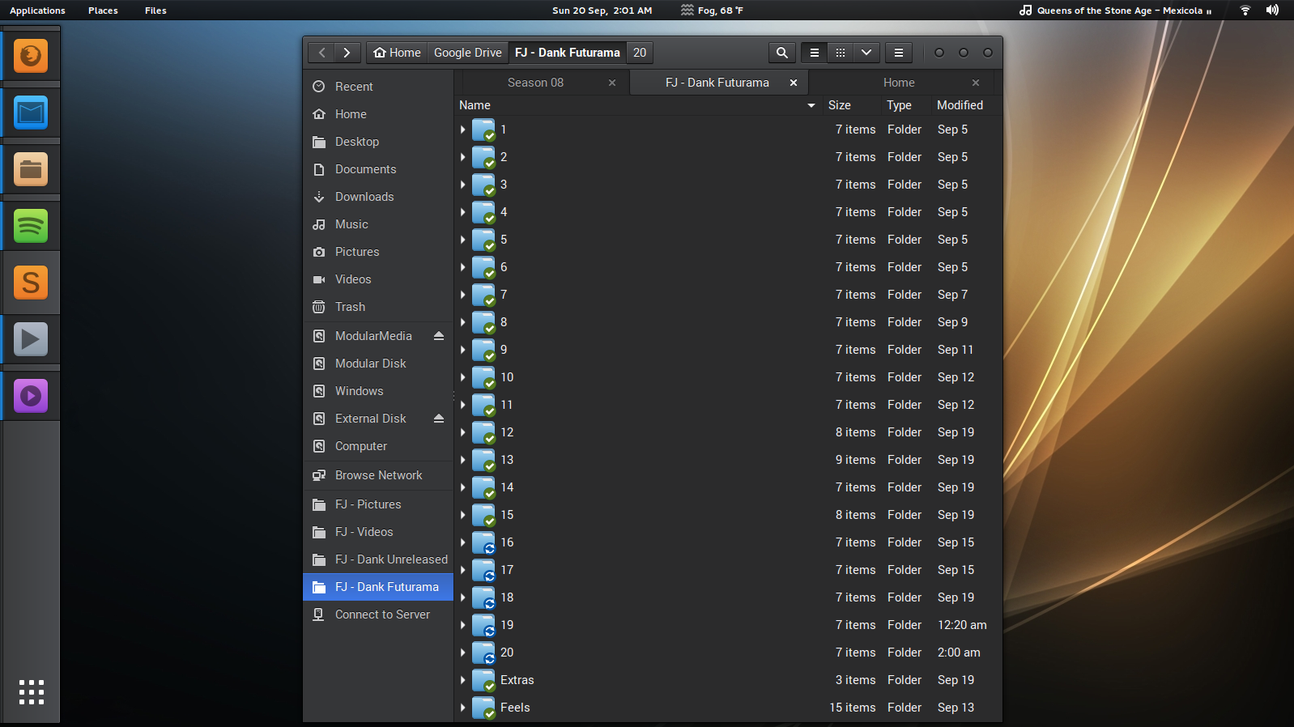
Task: Click Google Drive in the path bar
Action: (x=467, y=53)
